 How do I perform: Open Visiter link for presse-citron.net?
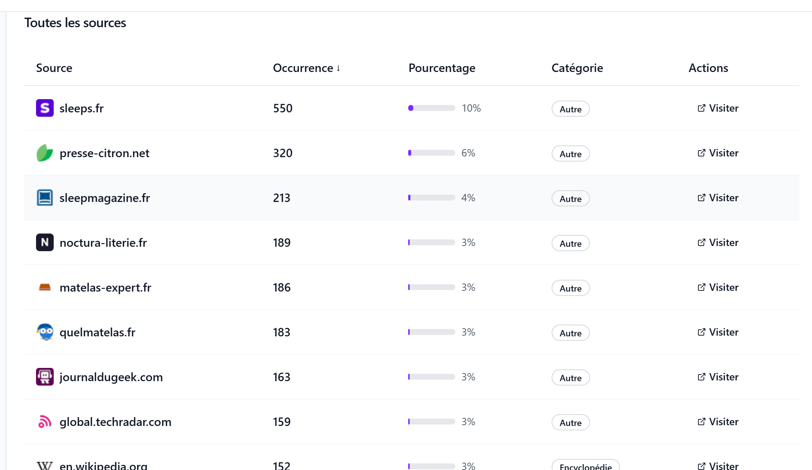[x=718, y=153]
